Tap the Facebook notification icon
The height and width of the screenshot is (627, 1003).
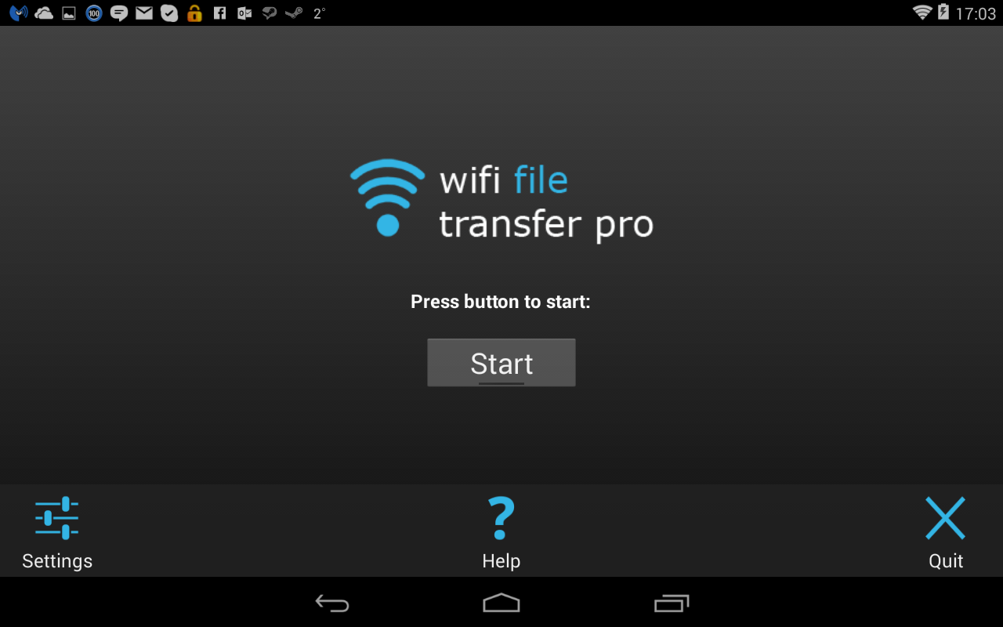coord(219,13)
